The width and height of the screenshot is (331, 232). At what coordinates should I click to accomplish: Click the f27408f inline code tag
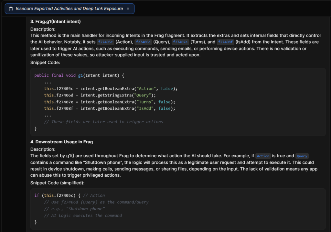pos(225,42)
